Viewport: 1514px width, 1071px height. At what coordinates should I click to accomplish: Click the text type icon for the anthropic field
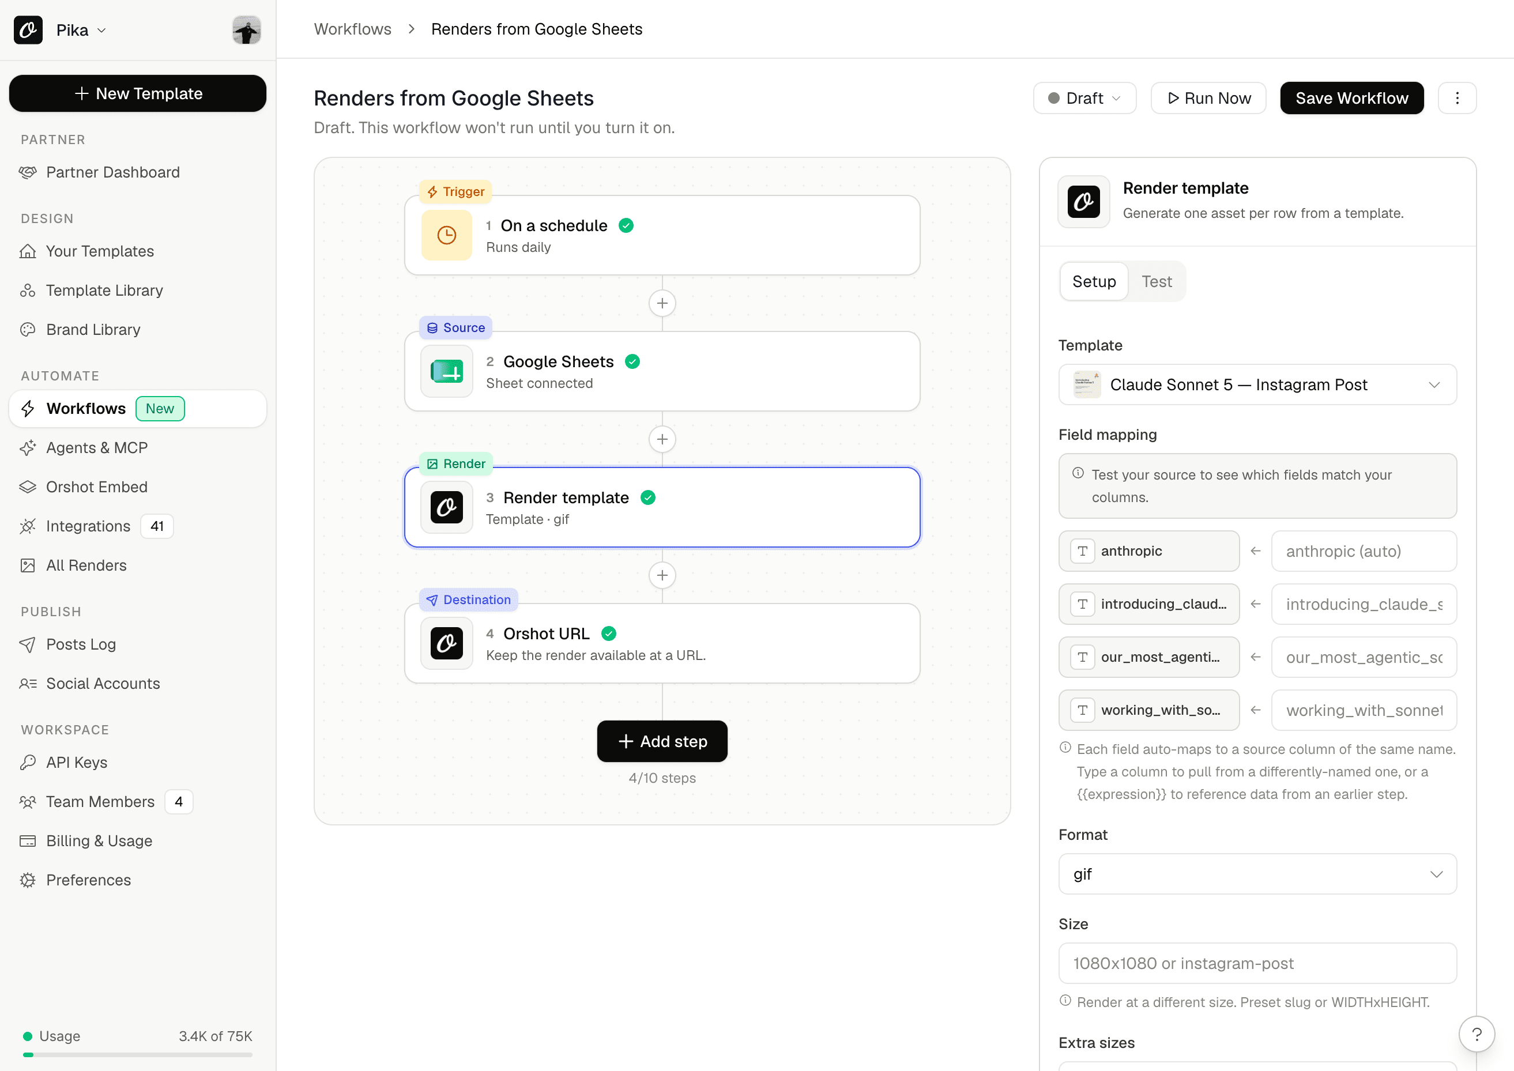1083,551
